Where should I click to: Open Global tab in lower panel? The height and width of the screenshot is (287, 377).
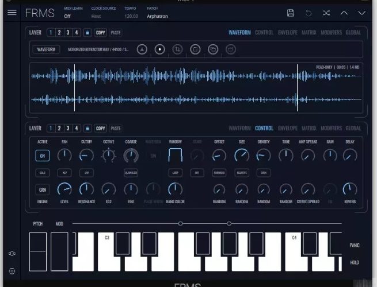353,128
